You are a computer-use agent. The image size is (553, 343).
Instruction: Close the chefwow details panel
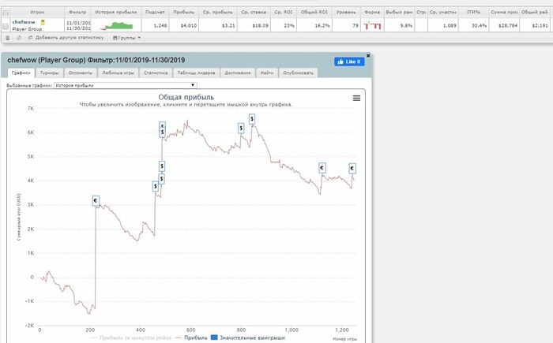tap(368, 56)
